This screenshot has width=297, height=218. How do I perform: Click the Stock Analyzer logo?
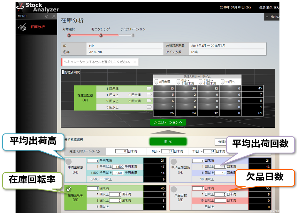(x=37, y=7)
